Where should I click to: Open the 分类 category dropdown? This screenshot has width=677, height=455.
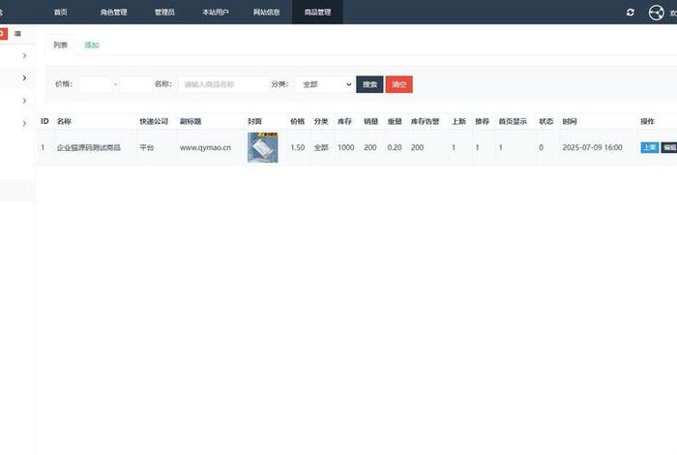pos(324,84)
